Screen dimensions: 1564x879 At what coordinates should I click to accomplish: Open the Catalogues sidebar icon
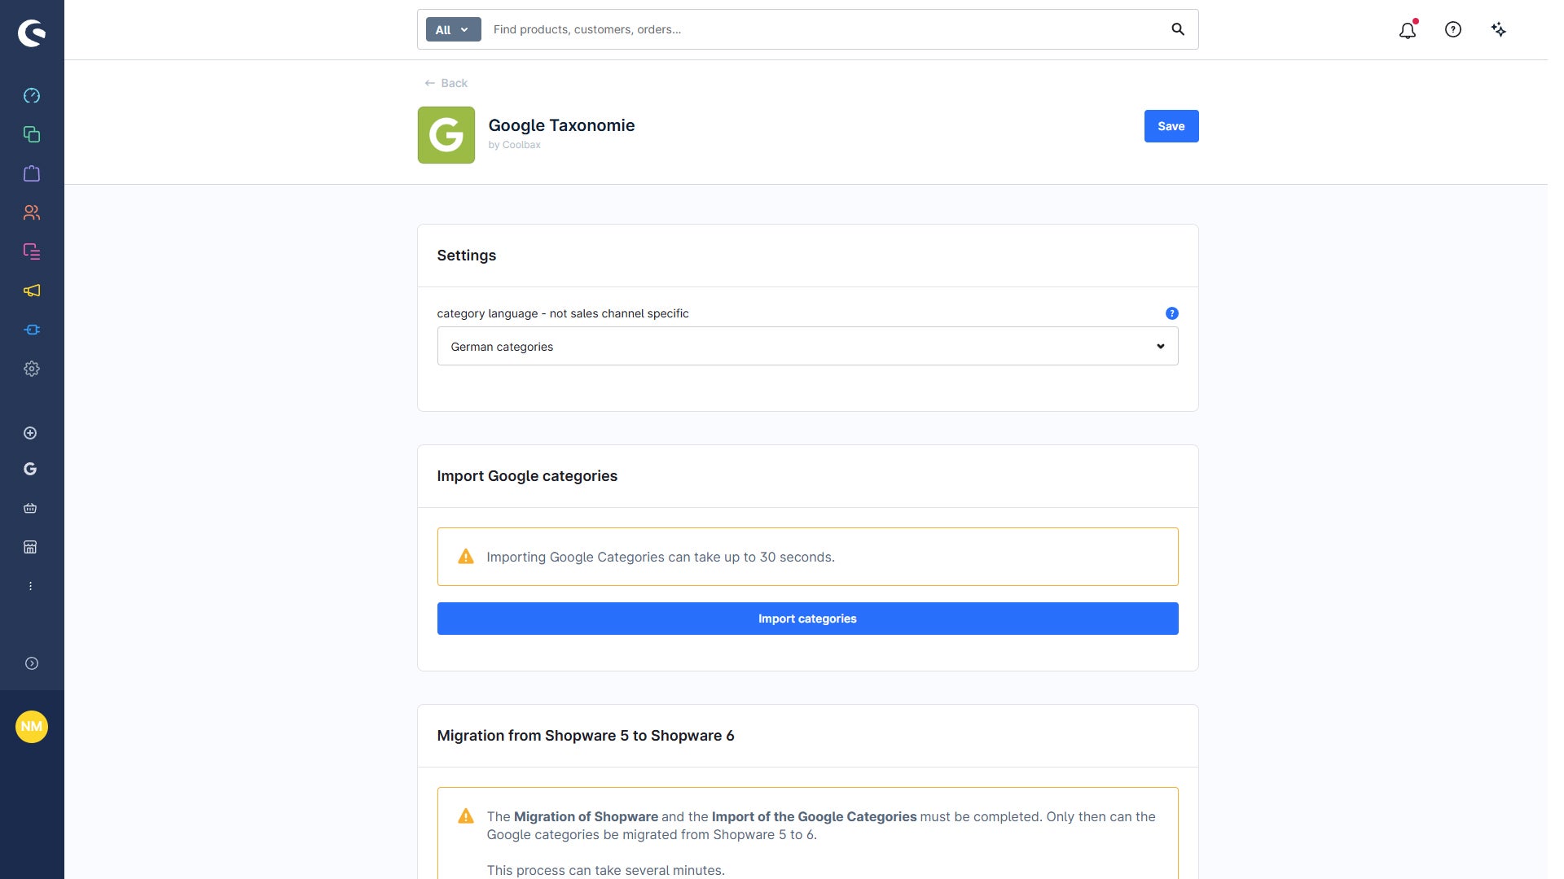point(32,134)
